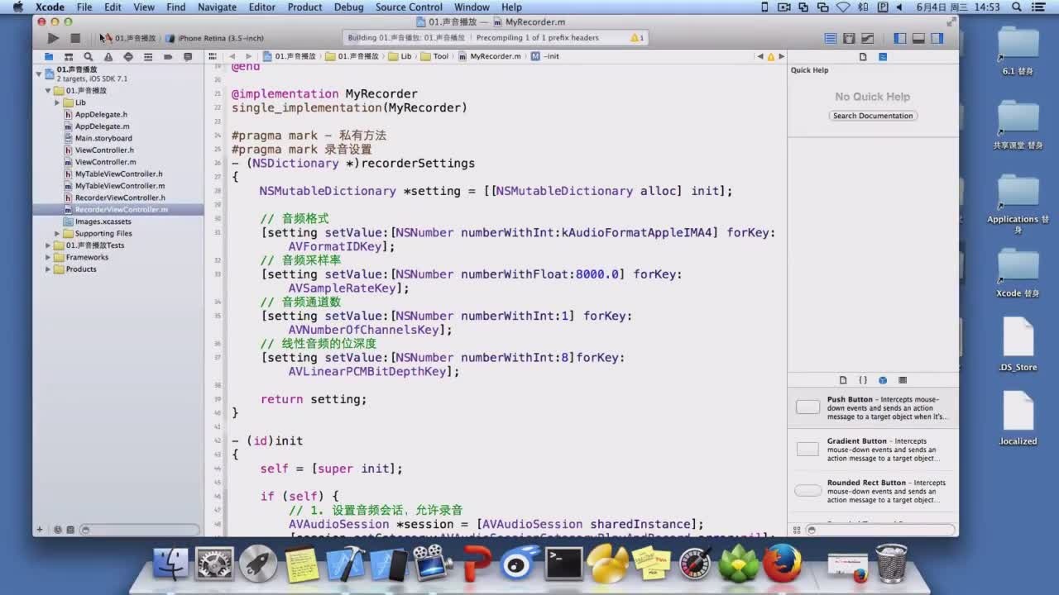Open the Symbol navigator tab
Viewport: 1059px width, 595px height.
(69, 57)
